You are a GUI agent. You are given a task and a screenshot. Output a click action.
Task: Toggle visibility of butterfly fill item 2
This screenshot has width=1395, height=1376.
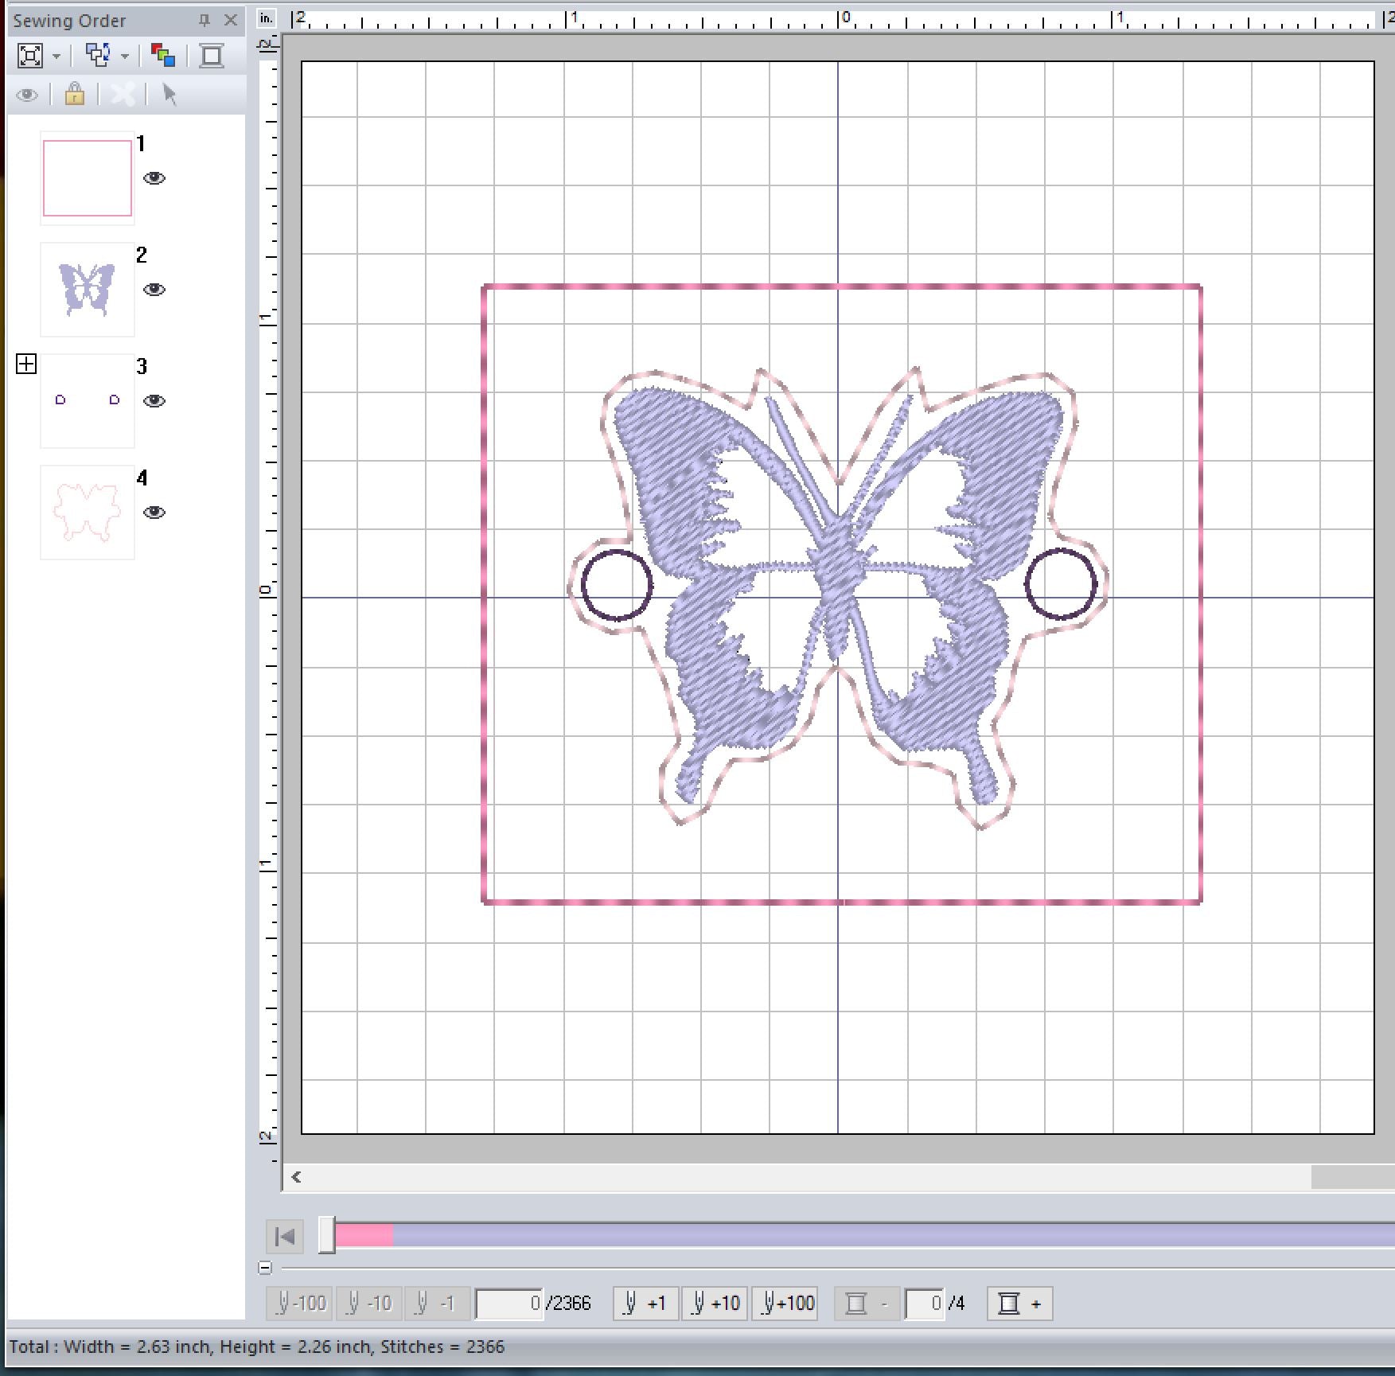point(154,290)
